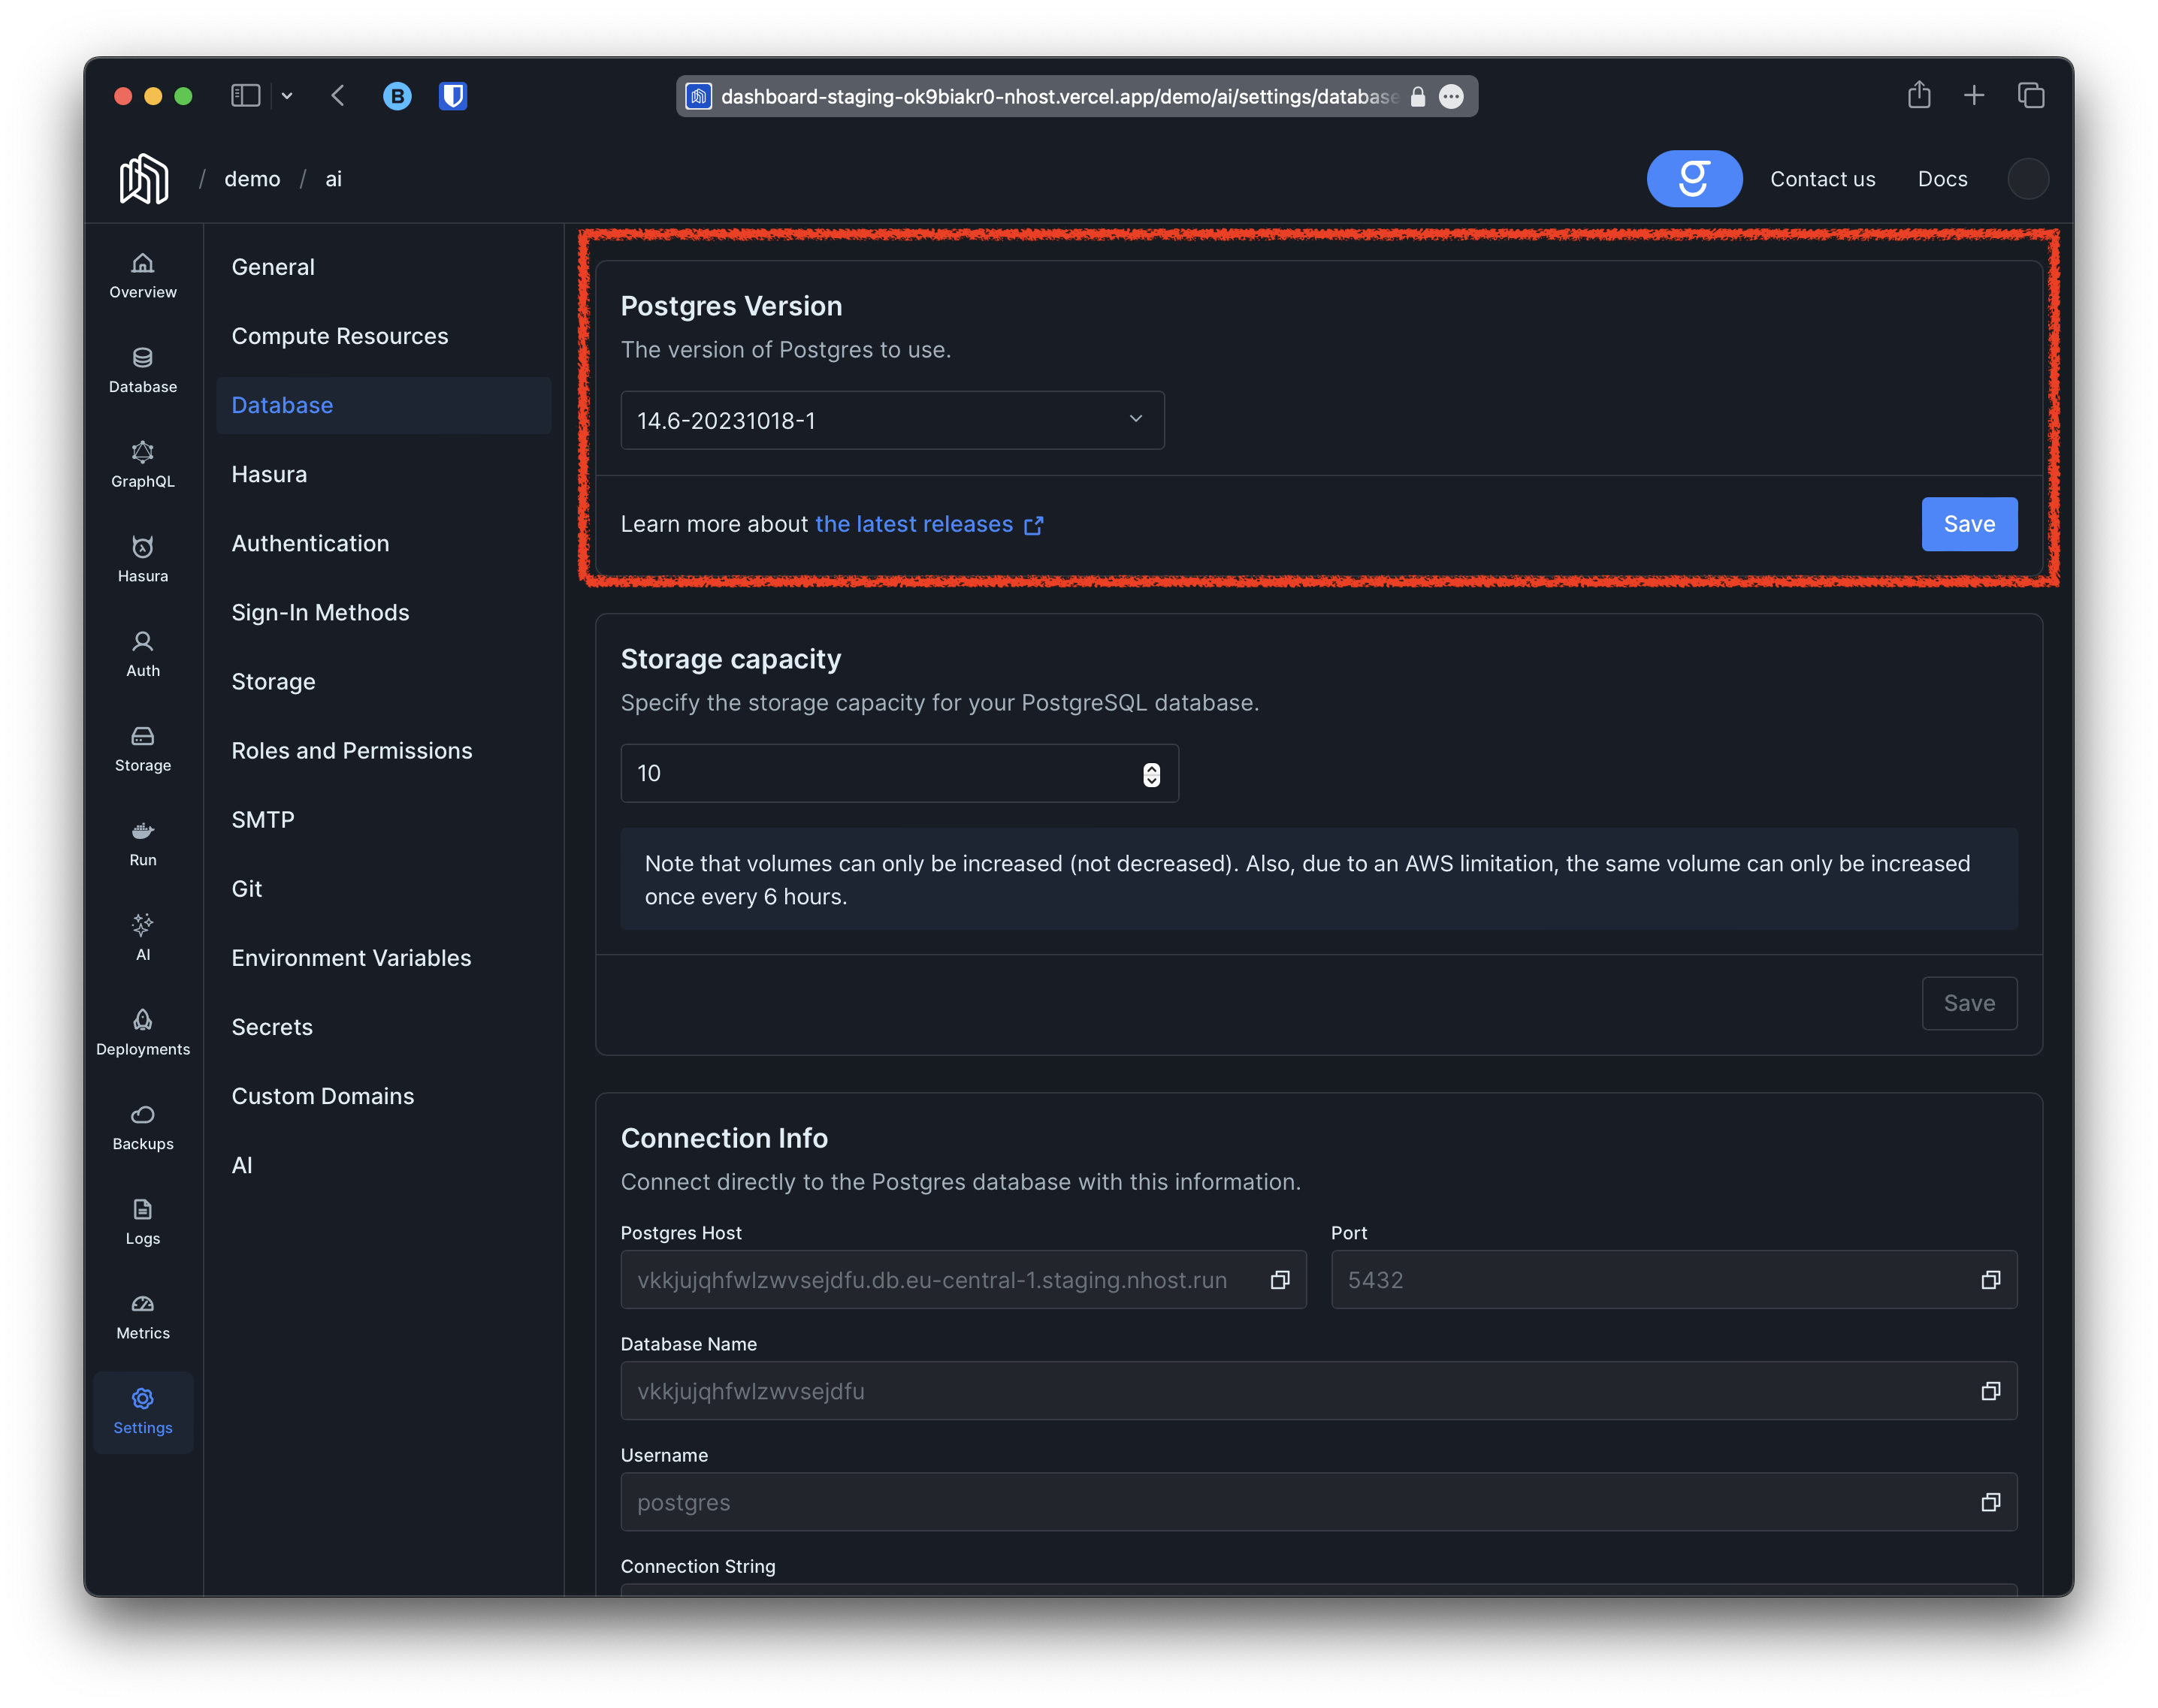Switch to the Sign-In Methods tab

click(320, 612)
